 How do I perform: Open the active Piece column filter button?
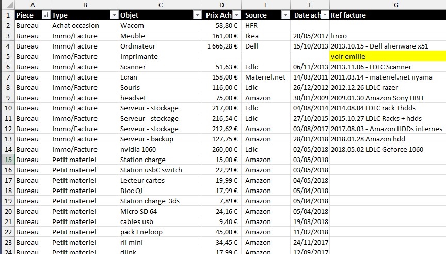[45, 15]
